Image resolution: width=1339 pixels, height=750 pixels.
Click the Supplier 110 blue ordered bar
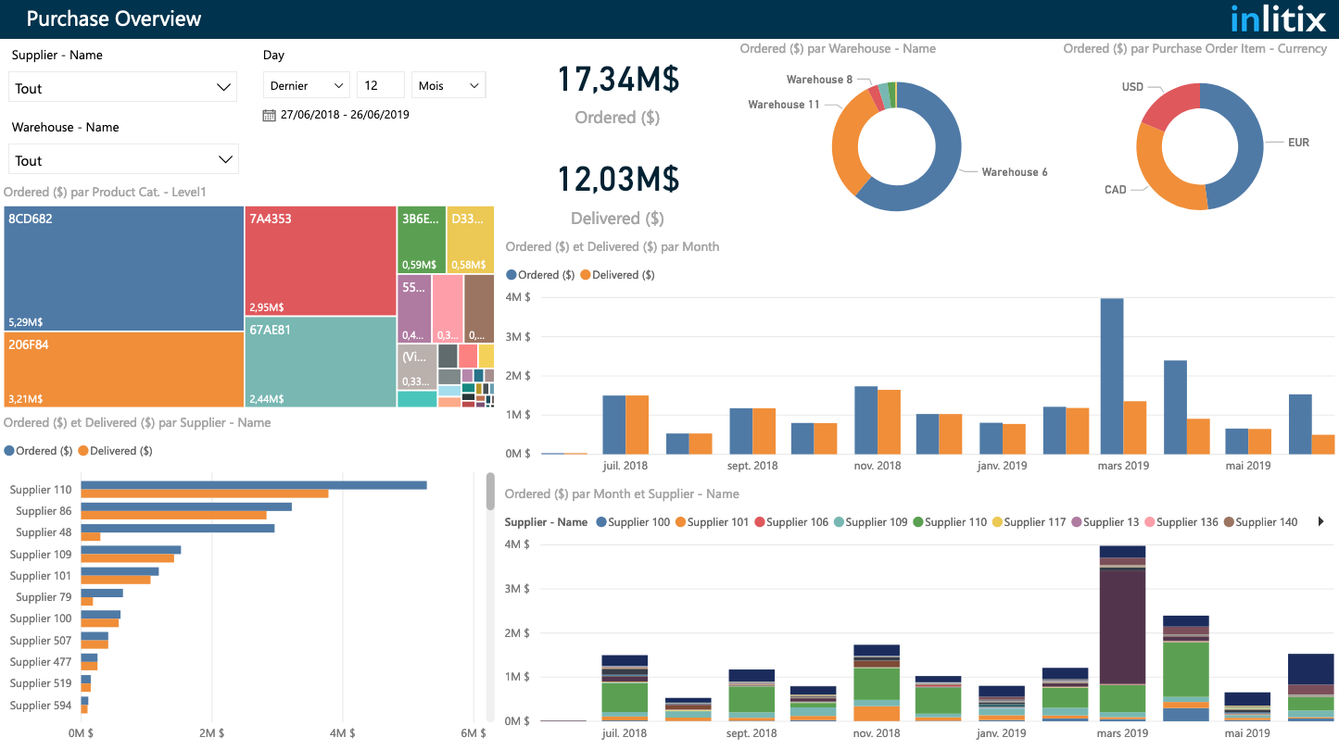click(254, 485)
